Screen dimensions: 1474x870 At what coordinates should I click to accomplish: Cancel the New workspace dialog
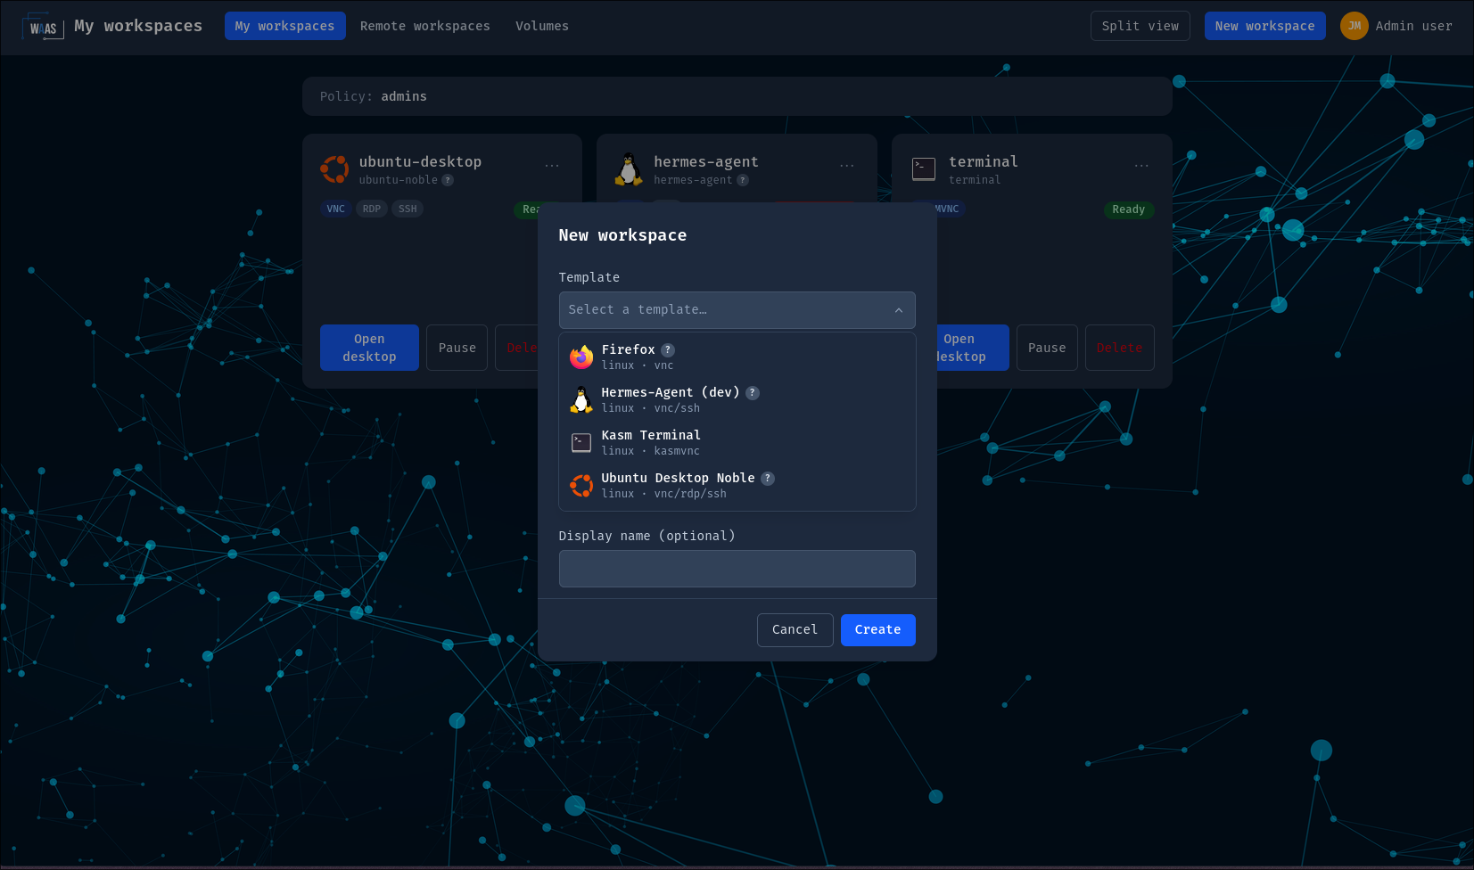point(795,629)
